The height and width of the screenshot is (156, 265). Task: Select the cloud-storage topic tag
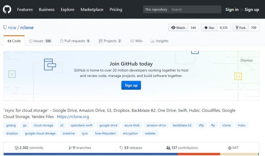(43, 125)
